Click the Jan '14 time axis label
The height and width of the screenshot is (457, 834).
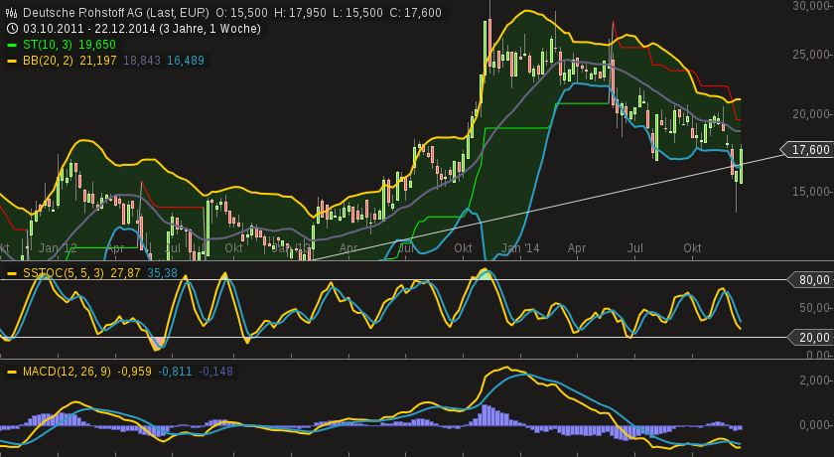pos(520,248)
